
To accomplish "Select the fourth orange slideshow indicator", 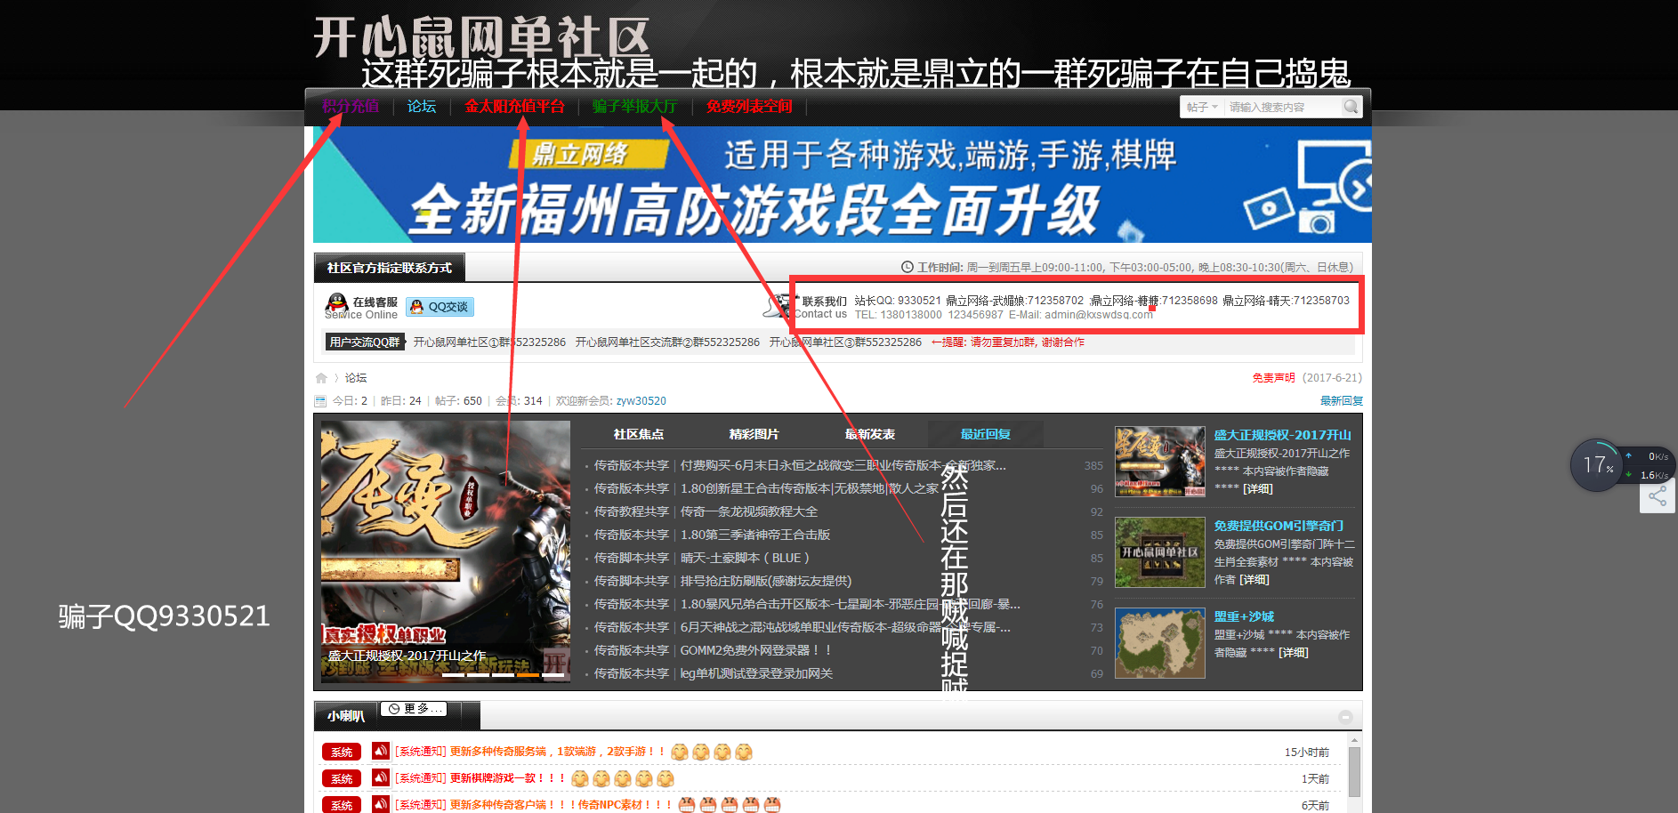I will 528,675.
